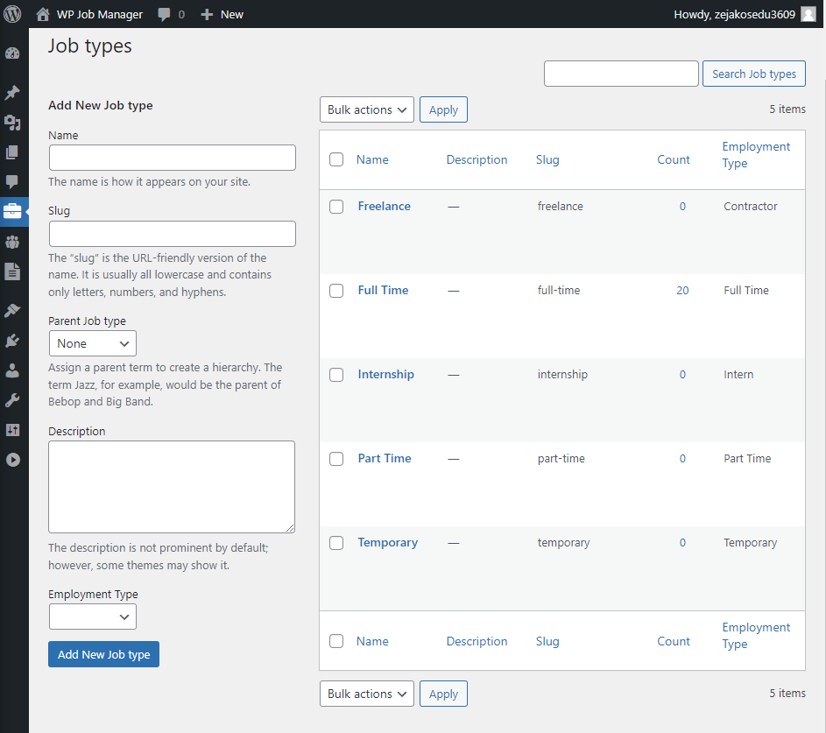This screenshot has width=826, height=733.
Task: Click the home icon beside WP Job Manager
Action: (x=43, y=14)
